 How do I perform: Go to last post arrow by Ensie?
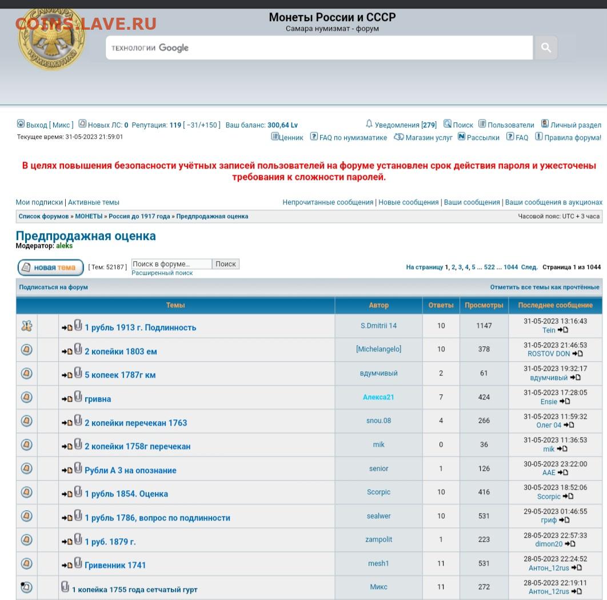565,401
